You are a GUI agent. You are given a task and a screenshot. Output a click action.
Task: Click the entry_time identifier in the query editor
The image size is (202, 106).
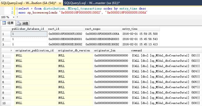click(128, 9)
